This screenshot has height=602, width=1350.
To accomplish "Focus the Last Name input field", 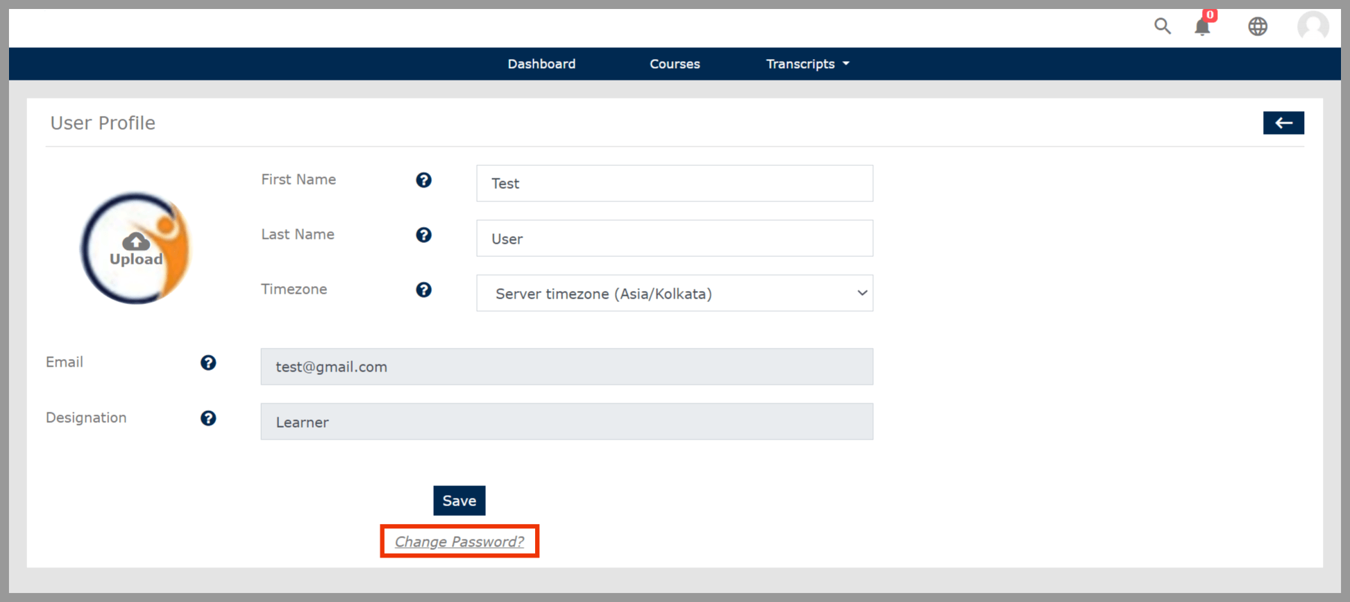I will click(674, 239).
